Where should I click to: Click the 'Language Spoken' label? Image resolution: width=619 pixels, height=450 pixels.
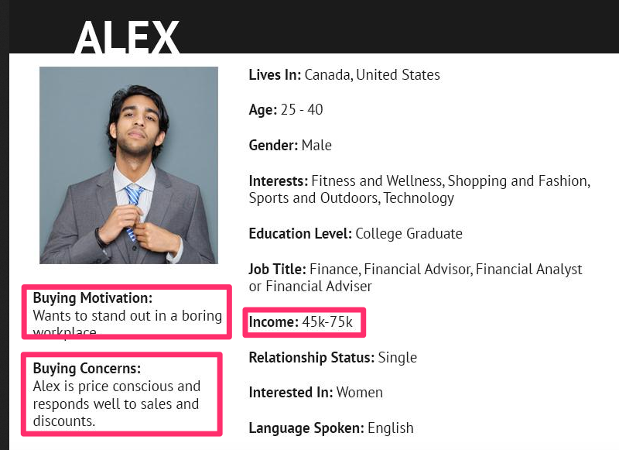pyautogui.click(x=306, y=428)
